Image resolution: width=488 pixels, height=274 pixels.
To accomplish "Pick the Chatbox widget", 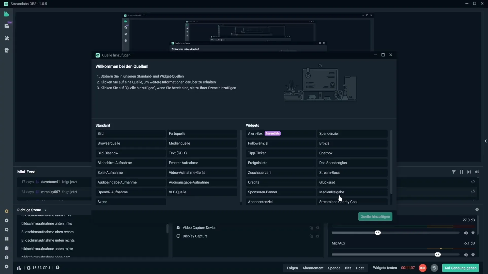I will (x=352, y=153).
